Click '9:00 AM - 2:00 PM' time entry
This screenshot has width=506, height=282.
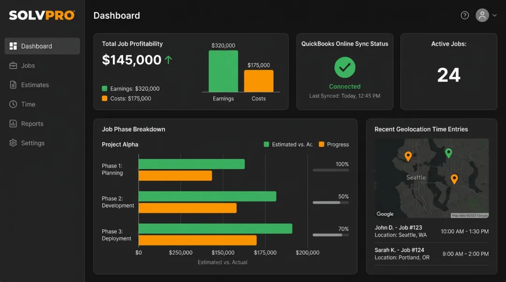[465, 254]
